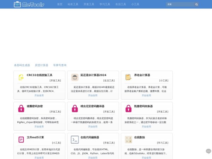Click the 维吉尼亚密码翻译器 lock icon

pyautogui.click(x=75, y=108)
